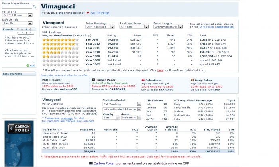Open the Game dropdown set to Holdem NL
The width and height of the screenshot is (279, 167).
(x=131, y=118)
